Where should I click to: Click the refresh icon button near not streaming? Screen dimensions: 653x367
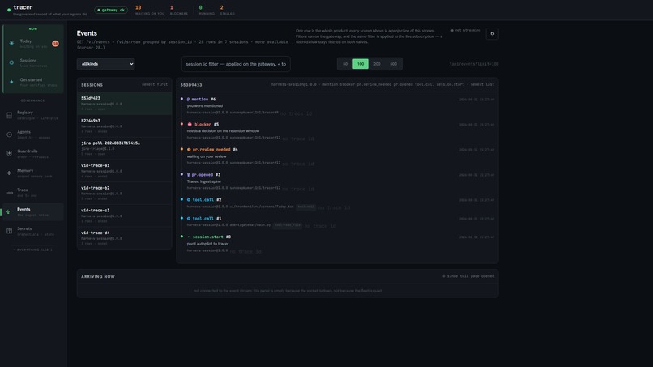(x=493, y=34)
